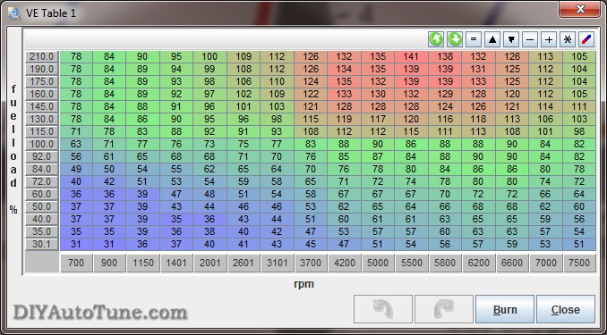
Task: Select the 30.1 fuel load row header
Action: click(x=42, y=244)
